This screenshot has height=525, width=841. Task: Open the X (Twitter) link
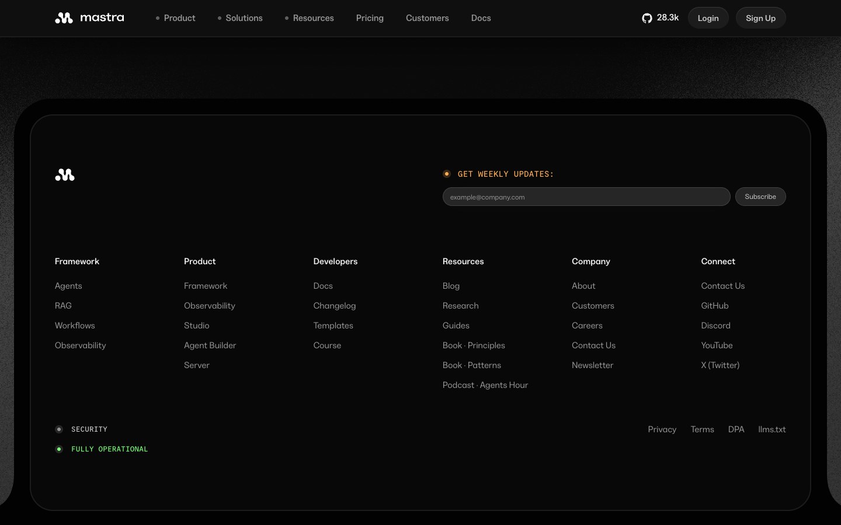[720, 365]
